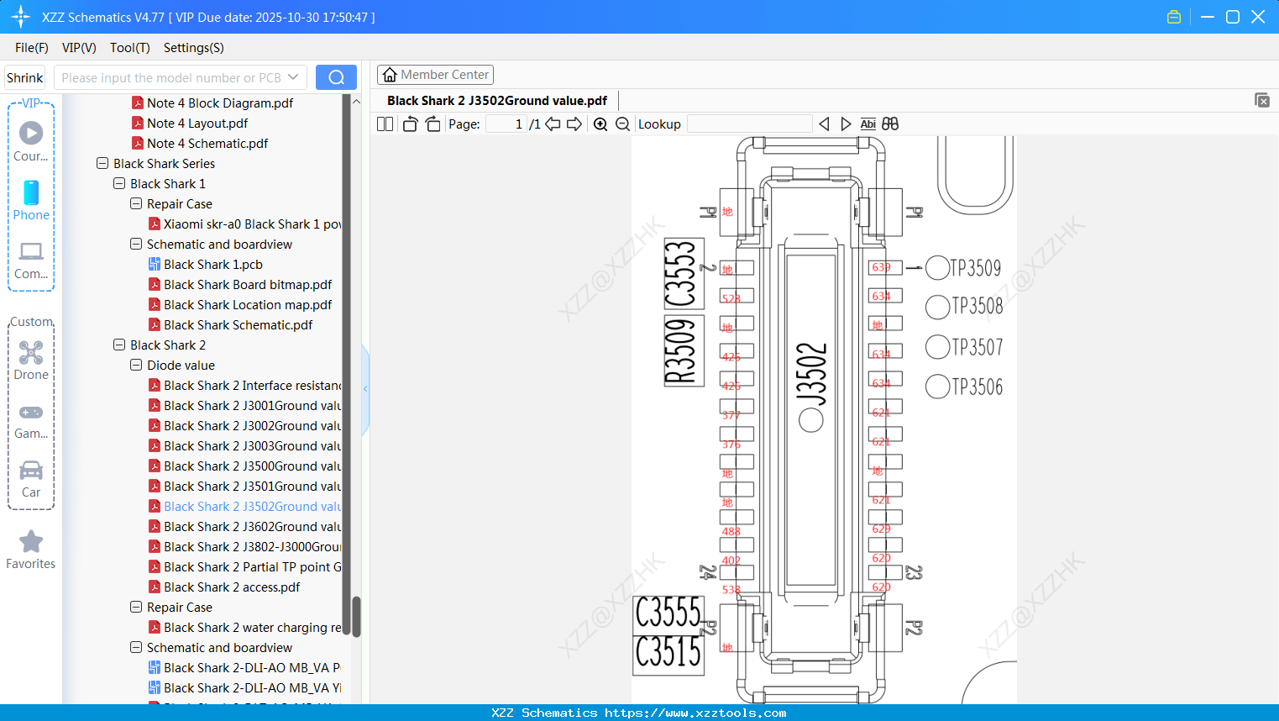This screenshot has height=721, width=1279.
Task: Find previous lookup match
Action: [x=824, y=124]
